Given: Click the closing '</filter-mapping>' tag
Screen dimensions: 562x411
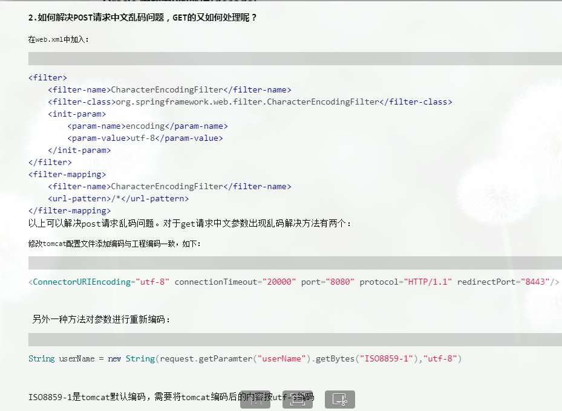Looking at the screenshot, I should coord(70,211).
